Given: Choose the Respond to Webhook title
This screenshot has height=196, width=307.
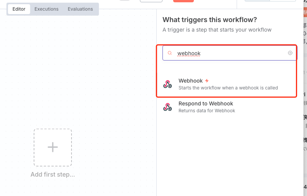Looking at the screenshot, I should (206, 104).
